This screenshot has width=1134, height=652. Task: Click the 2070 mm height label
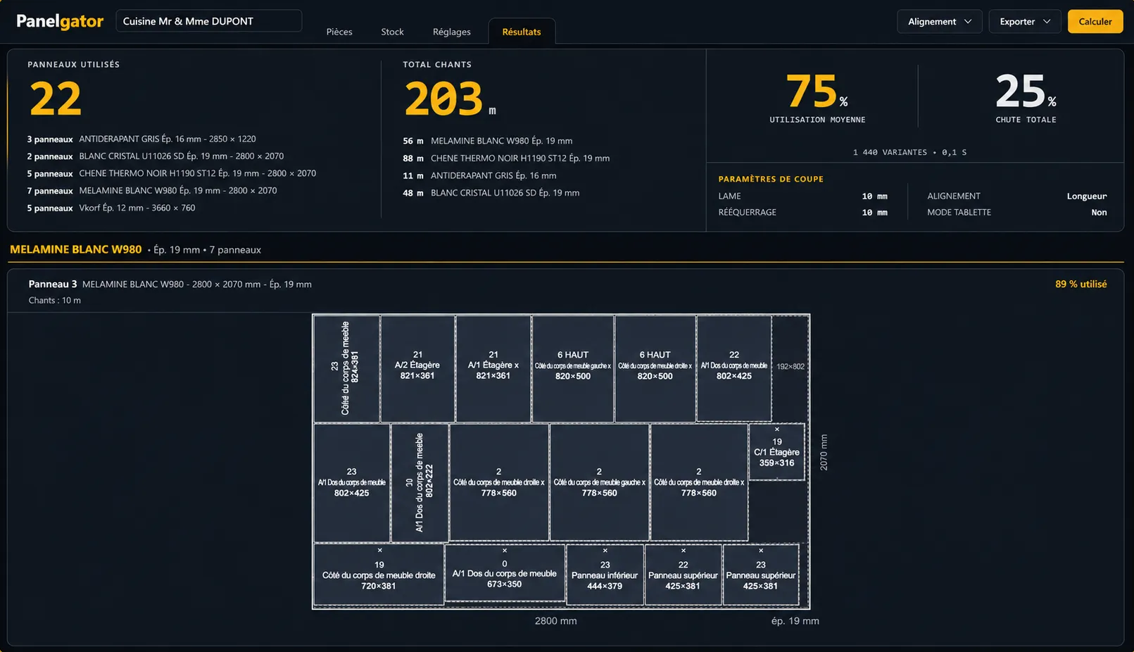pyautogui.click(x=824, y=453)
